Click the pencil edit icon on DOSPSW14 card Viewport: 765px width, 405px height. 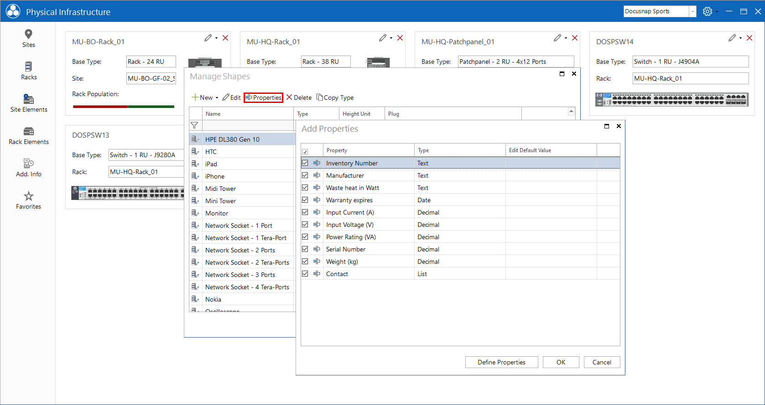click(x=732, y=38)
